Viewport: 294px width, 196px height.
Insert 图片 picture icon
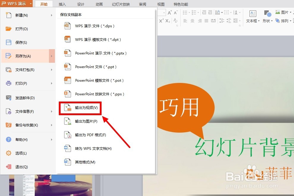(x=277, y=12)
